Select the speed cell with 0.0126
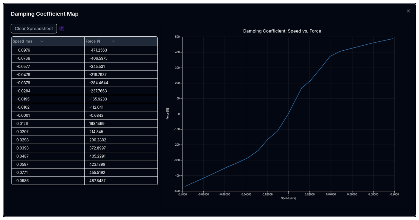 coord(48,124)
